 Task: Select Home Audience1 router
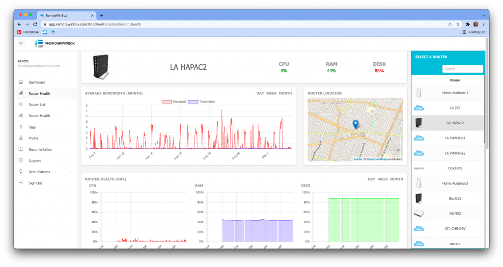[448, 93]
